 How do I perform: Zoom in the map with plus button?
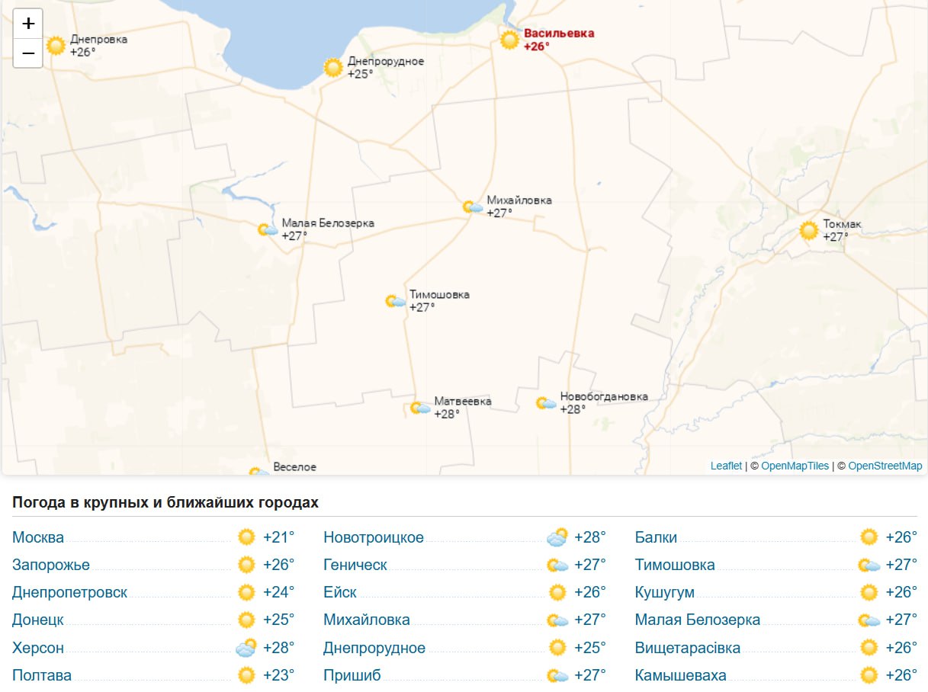tap(28, 24)
